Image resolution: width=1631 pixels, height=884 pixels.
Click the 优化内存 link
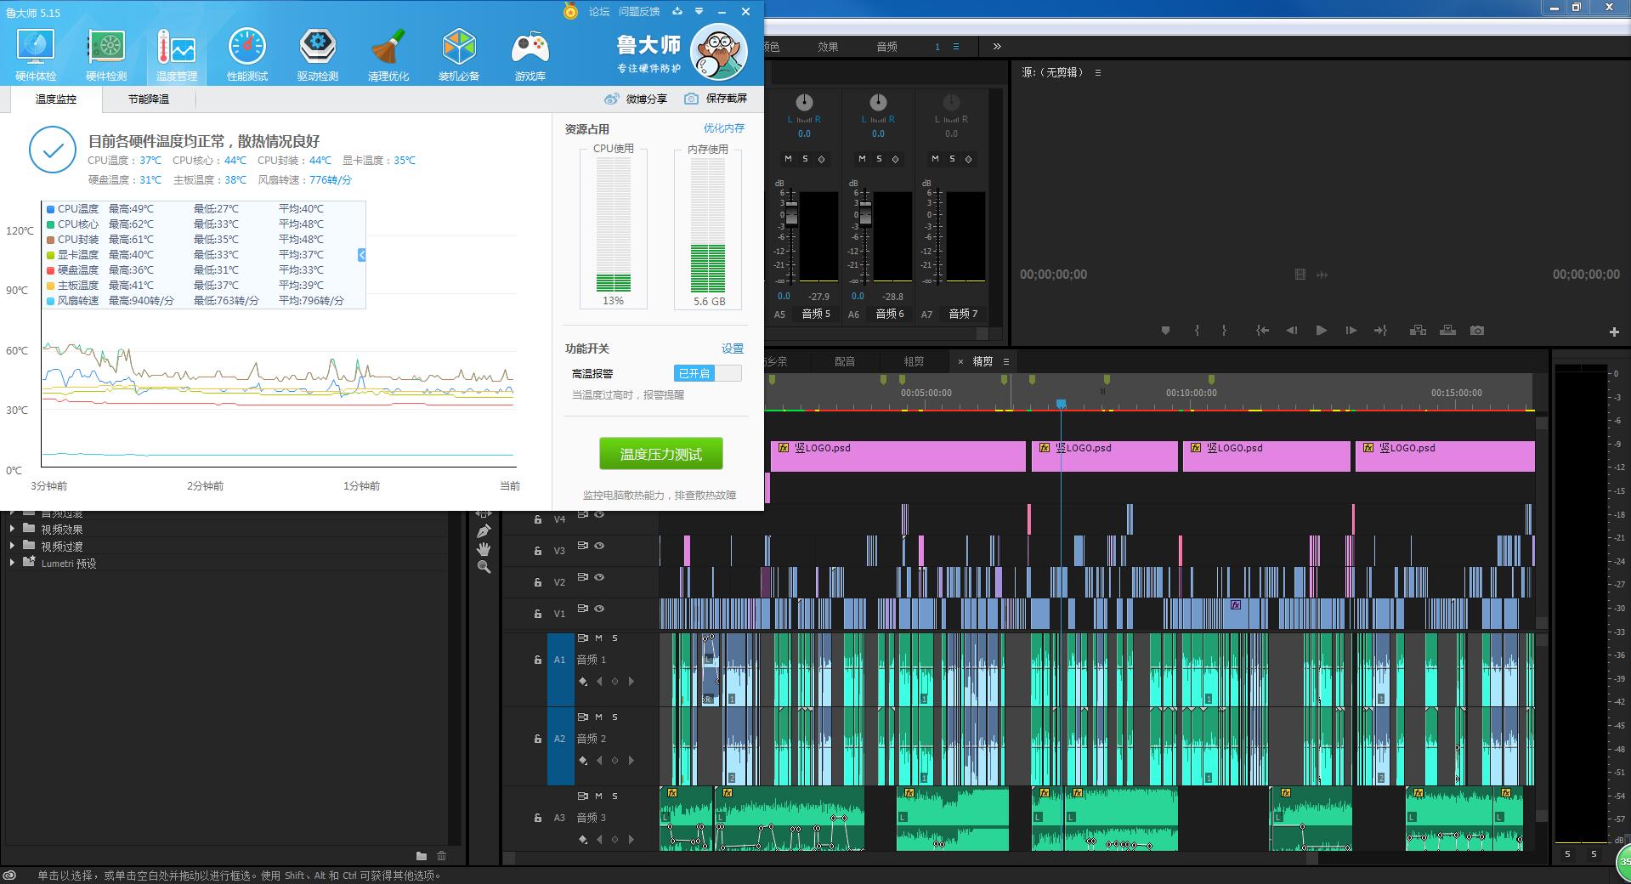tap(723, 128)
